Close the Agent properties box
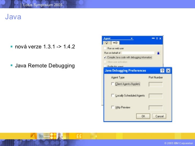This screenshot has height=146, width=195. [160, 39]
